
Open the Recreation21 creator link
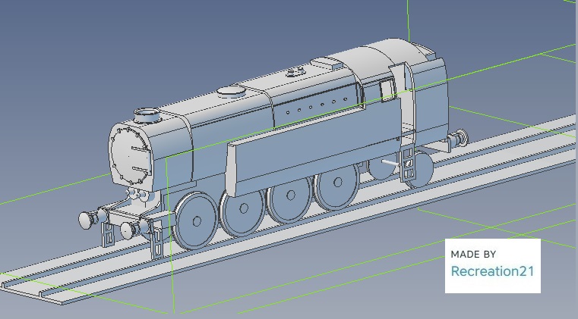(492, 271)
